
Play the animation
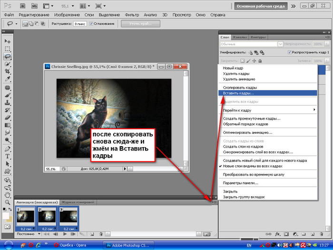coord(65,234)
